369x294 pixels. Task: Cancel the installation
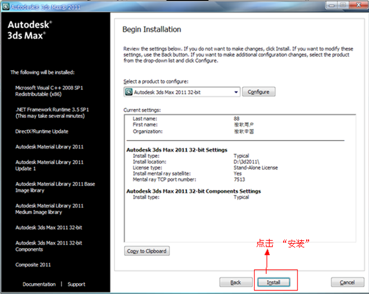[x=347, y=282]
